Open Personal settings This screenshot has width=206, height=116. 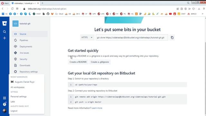point(26,97)
